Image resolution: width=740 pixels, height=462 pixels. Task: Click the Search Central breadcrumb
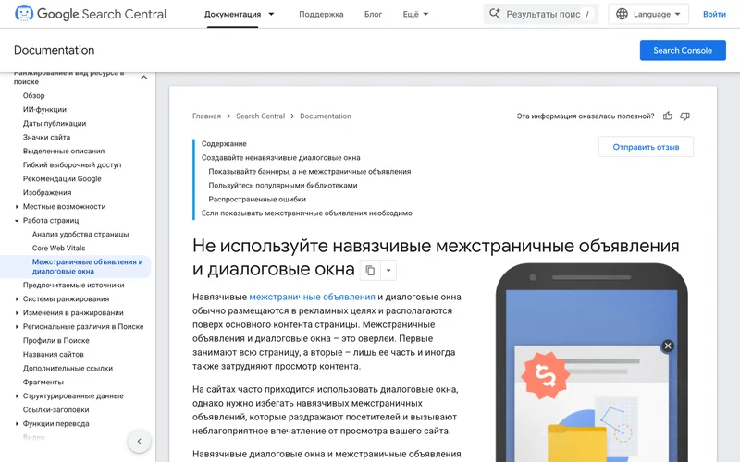point(261,116)
